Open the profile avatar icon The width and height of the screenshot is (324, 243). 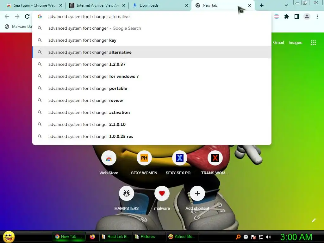(307, 16)
